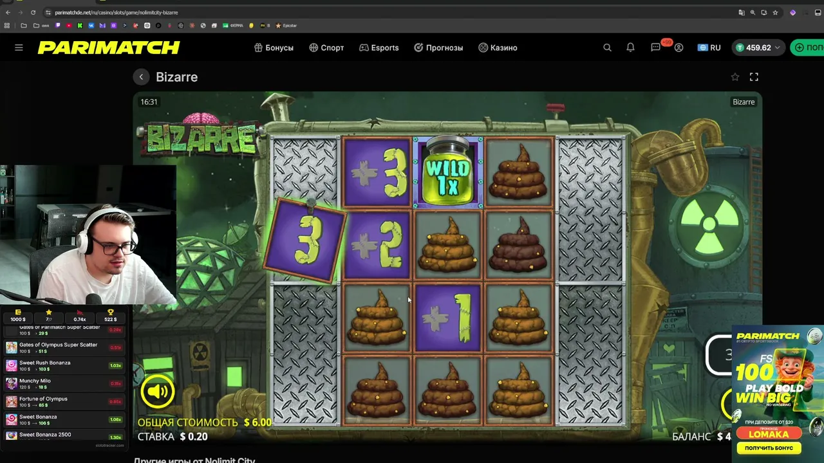Image resolution: width=824 pixels, height=463 pixels.
Task: Open site info icon in address bar
Action: pos(48,12)
